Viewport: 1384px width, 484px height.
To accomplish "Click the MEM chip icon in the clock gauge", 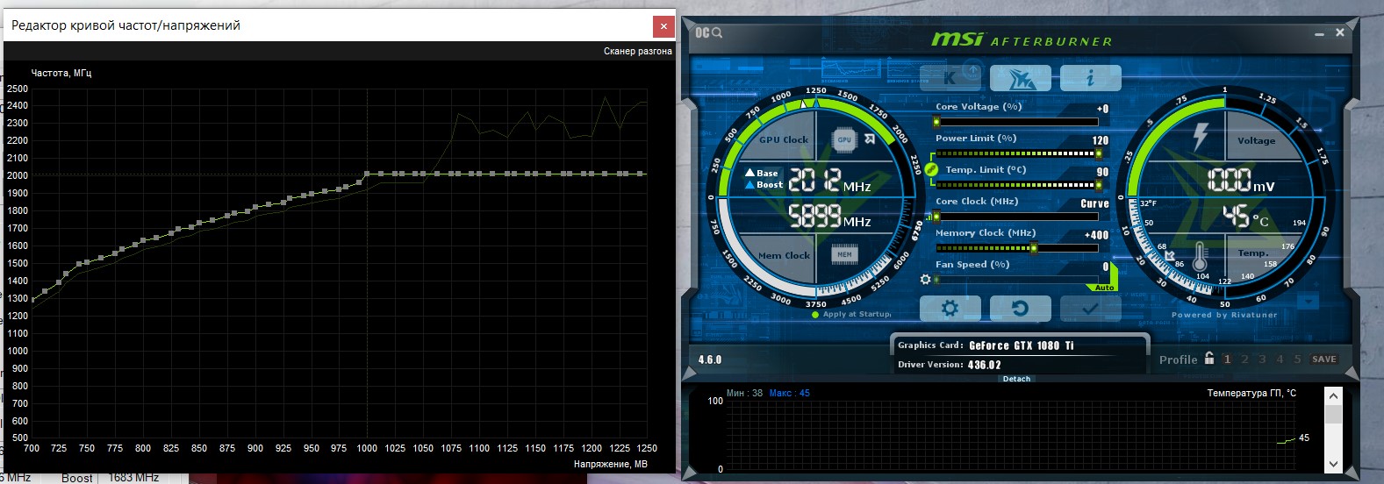I will pos(844,255).
